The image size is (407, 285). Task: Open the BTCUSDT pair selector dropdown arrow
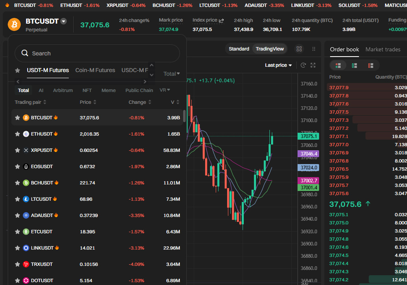(63, 21)
